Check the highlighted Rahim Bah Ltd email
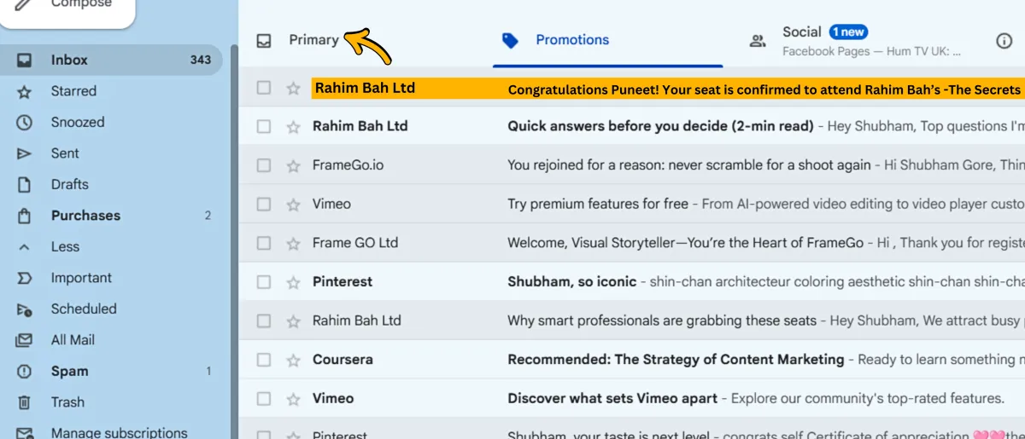This screenshot has height=439, width=1025. pos(264,88)
